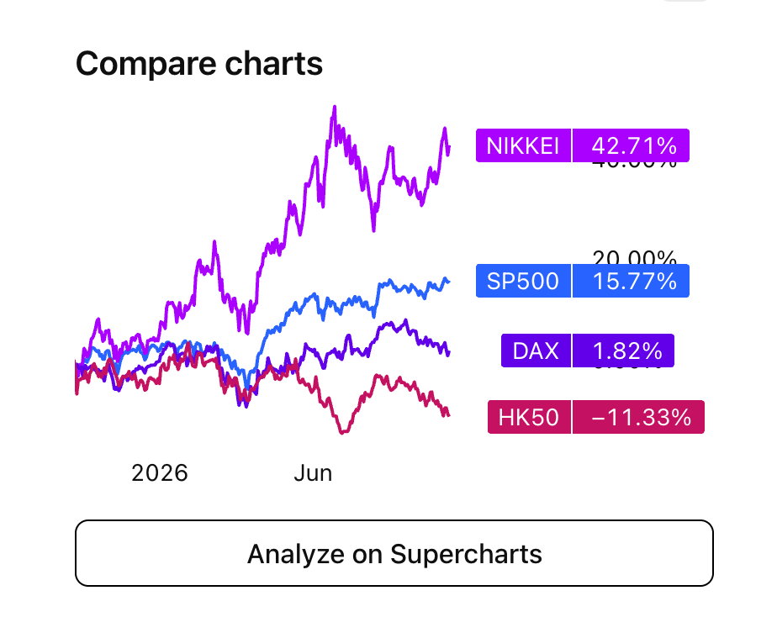Select the SP500 symbol label
The width and height of the screenshot is (777, 617).
click(x=523, y=281)
